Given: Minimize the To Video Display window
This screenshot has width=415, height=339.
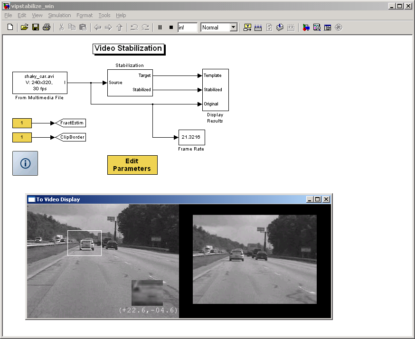Looking at the screenshot, I should pyautogui.click(x=310, y=199).
